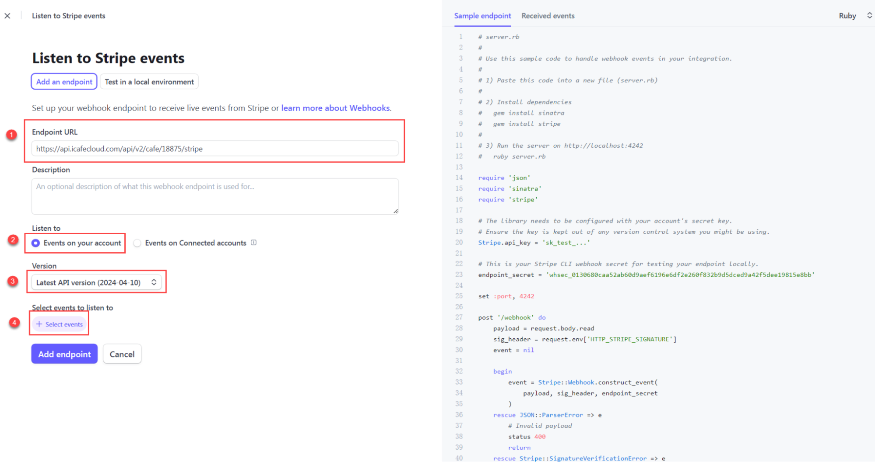Switch to Received events tab

(548, 16)
